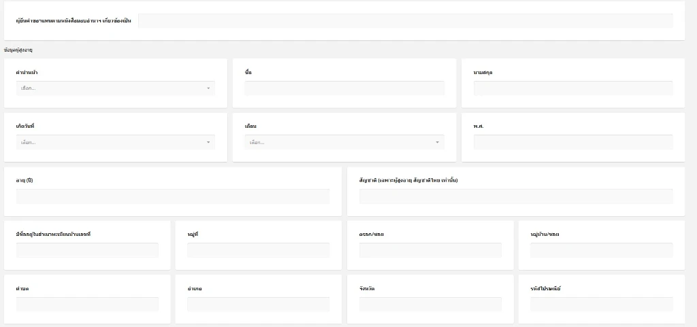
Task: Open the คำนำหน้า (title prefix) dropdown
Action: click(x=109, y=88)
